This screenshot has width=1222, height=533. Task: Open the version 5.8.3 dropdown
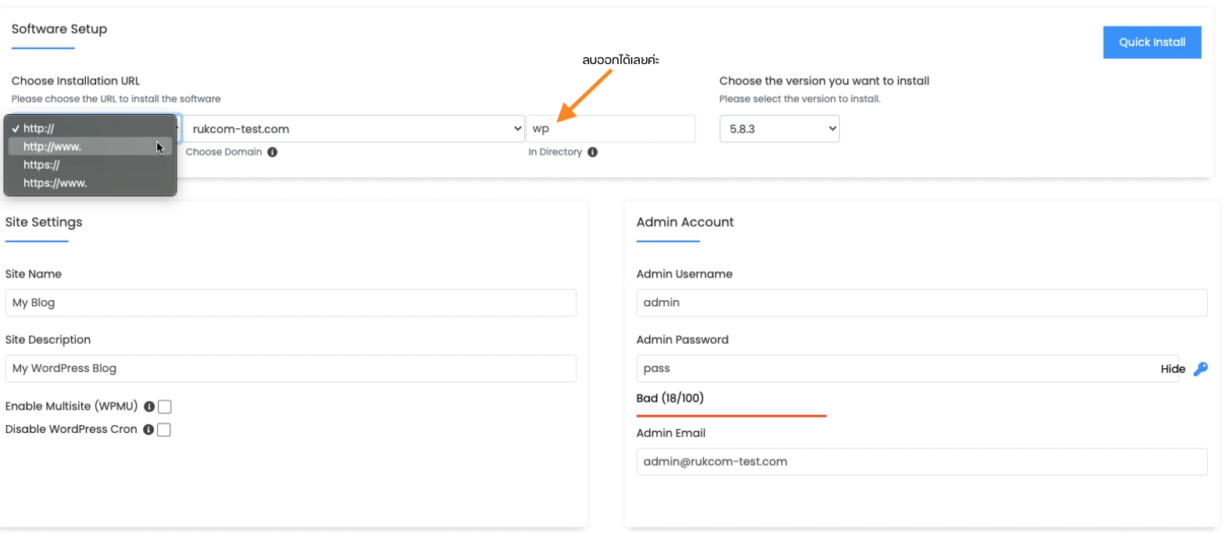779,129
